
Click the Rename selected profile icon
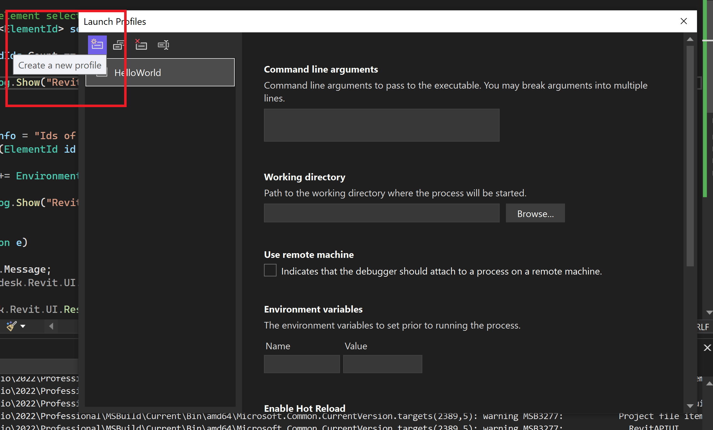click(163, 45)
